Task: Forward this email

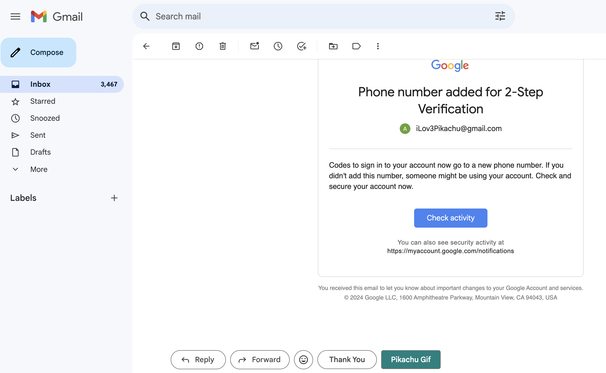Action: pos(260,359)
